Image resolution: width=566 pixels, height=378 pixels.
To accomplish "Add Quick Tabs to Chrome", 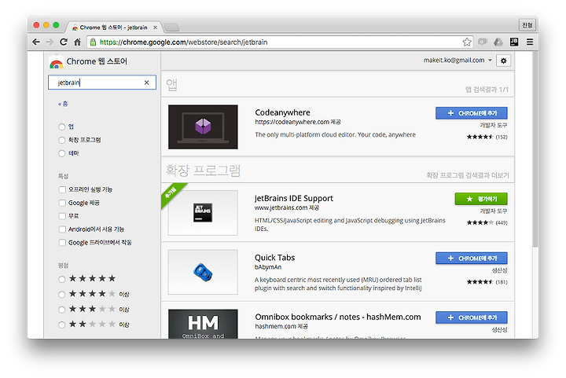I will [471, 259].
